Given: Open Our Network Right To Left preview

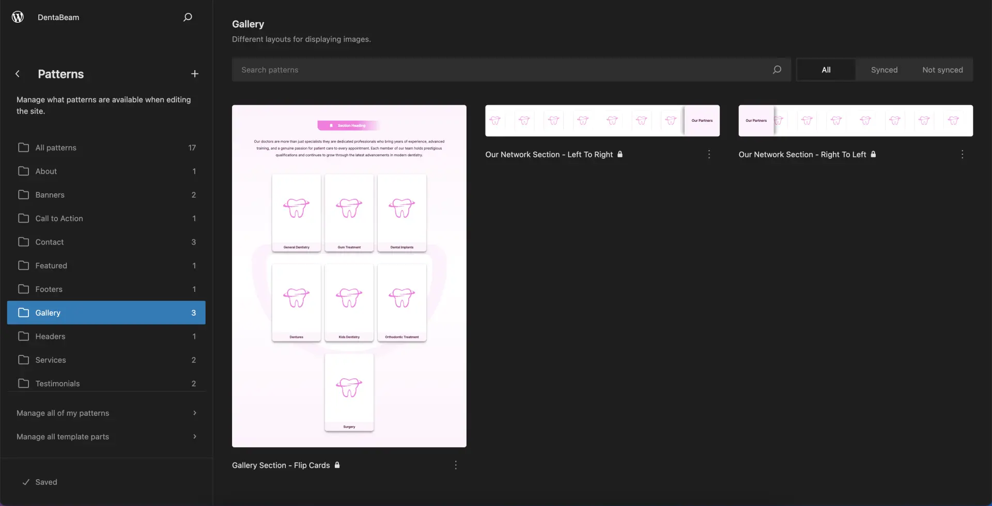Looking at the screenshot, I should tap(856, 121).
